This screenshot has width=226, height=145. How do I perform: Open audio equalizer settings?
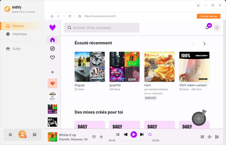[x=217, y=137]
